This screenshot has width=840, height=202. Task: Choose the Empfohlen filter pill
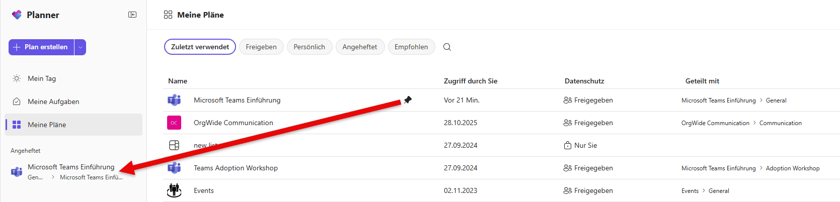[411, 47]
